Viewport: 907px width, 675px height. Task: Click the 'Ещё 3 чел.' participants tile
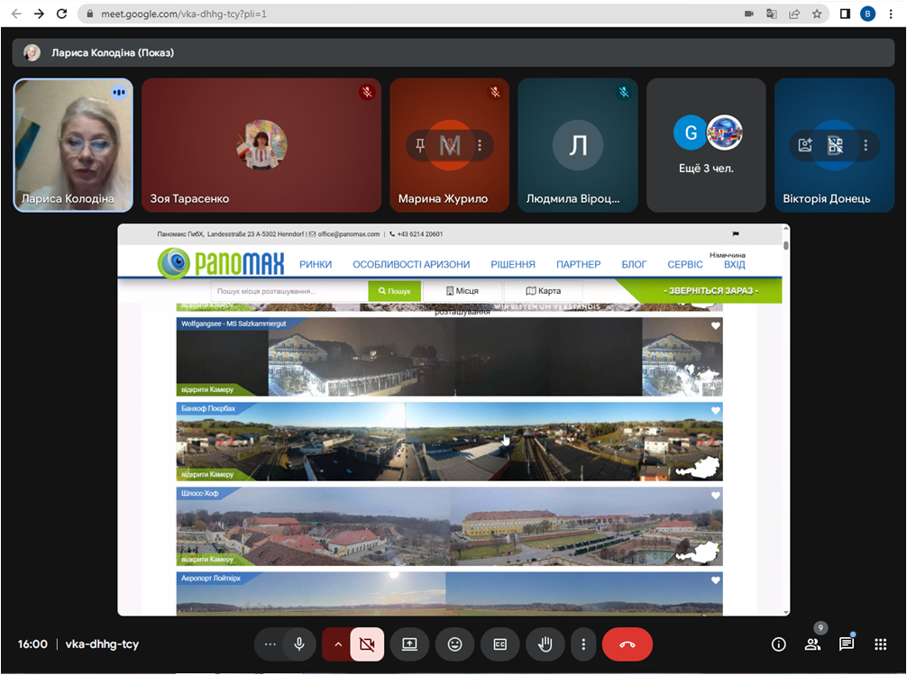pos(706,144)
